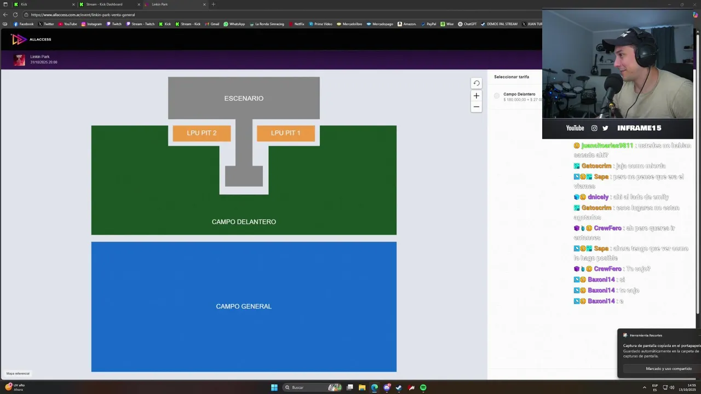Open Spotify from the taskbar
This screenshot has height=394, width=701.
pyautogui.click(x=423, y=387)
